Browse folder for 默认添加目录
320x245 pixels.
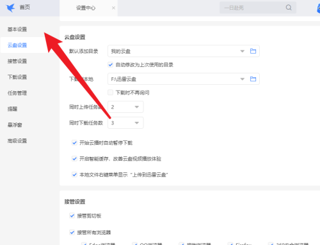[253, 51]
